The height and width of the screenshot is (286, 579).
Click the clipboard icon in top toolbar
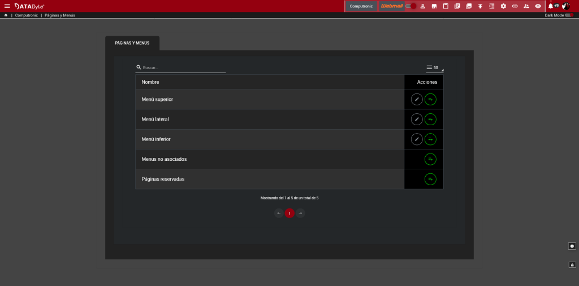click(x=446, y=6)
